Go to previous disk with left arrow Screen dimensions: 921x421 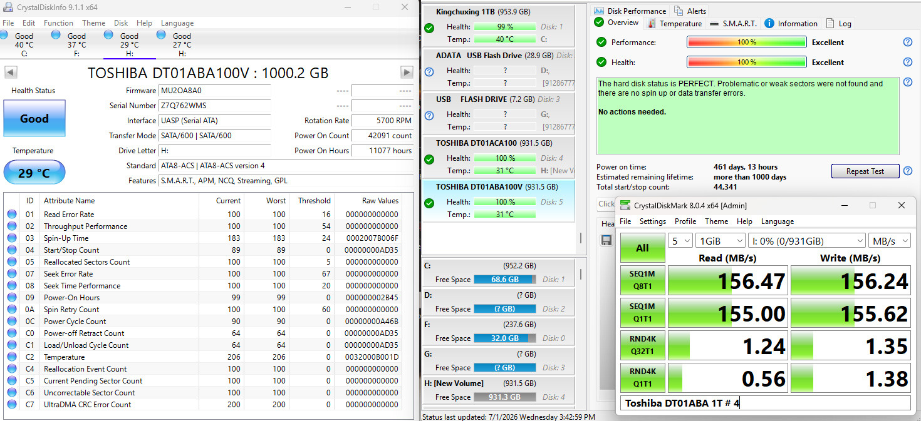tap(11, 72)
